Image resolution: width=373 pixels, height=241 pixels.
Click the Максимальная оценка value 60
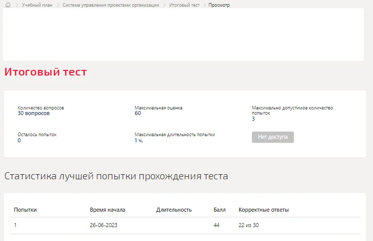point(138,114)
